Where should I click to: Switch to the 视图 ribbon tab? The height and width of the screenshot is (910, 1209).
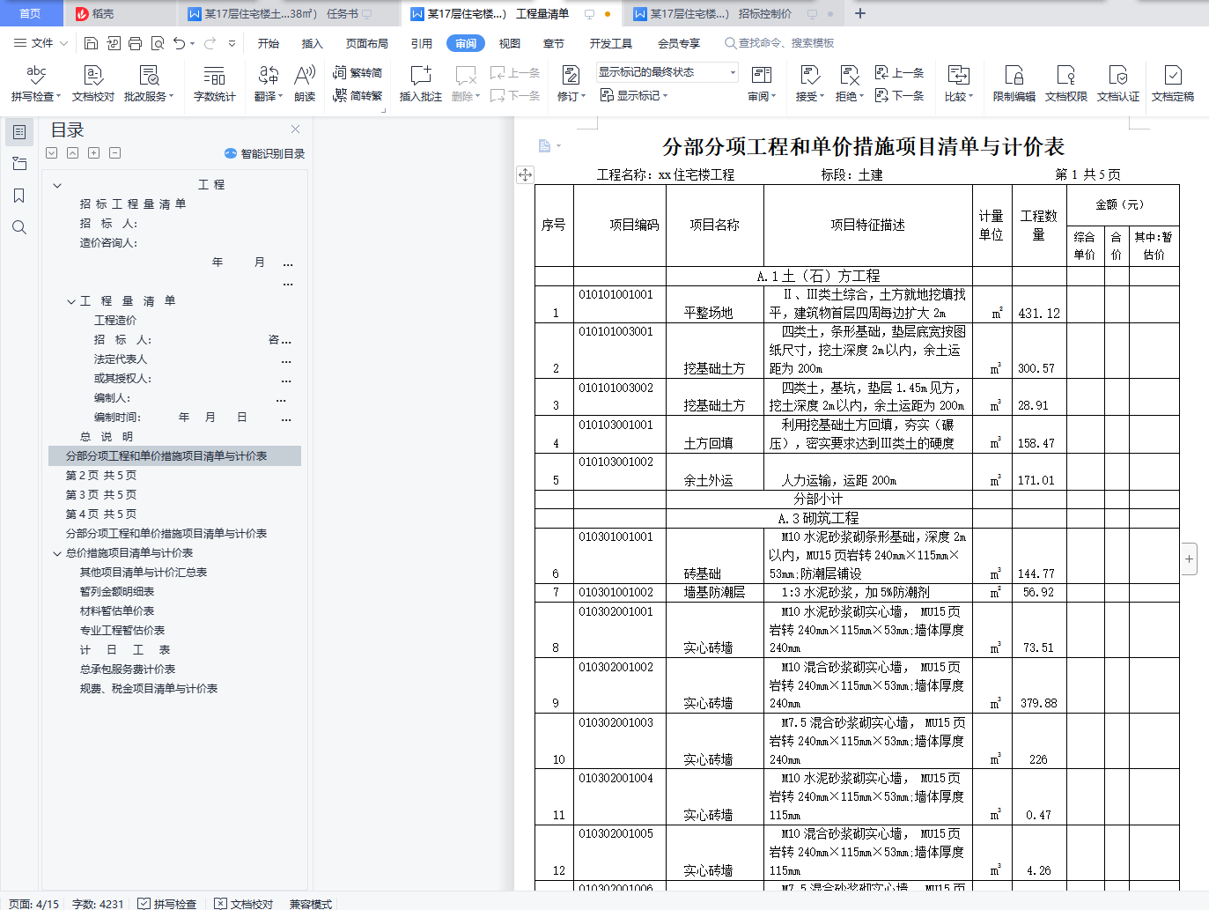[x=510, y=43]
